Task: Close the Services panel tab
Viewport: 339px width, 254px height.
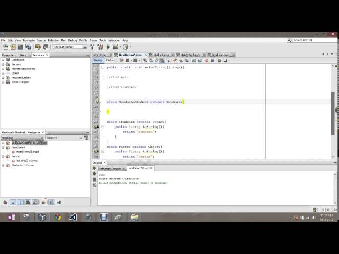Action: coord(47,55)
